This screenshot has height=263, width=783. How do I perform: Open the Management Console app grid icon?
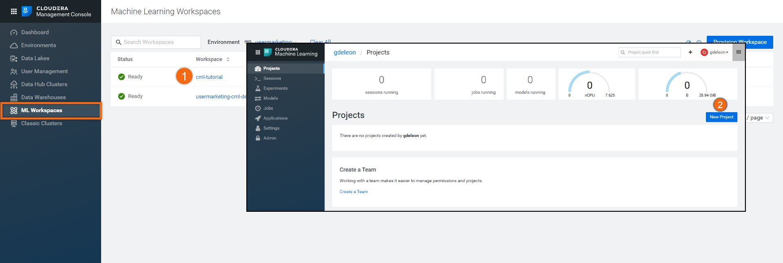13,11
